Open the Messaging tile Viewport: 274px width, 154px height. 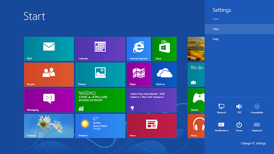(x=49, y=100)
